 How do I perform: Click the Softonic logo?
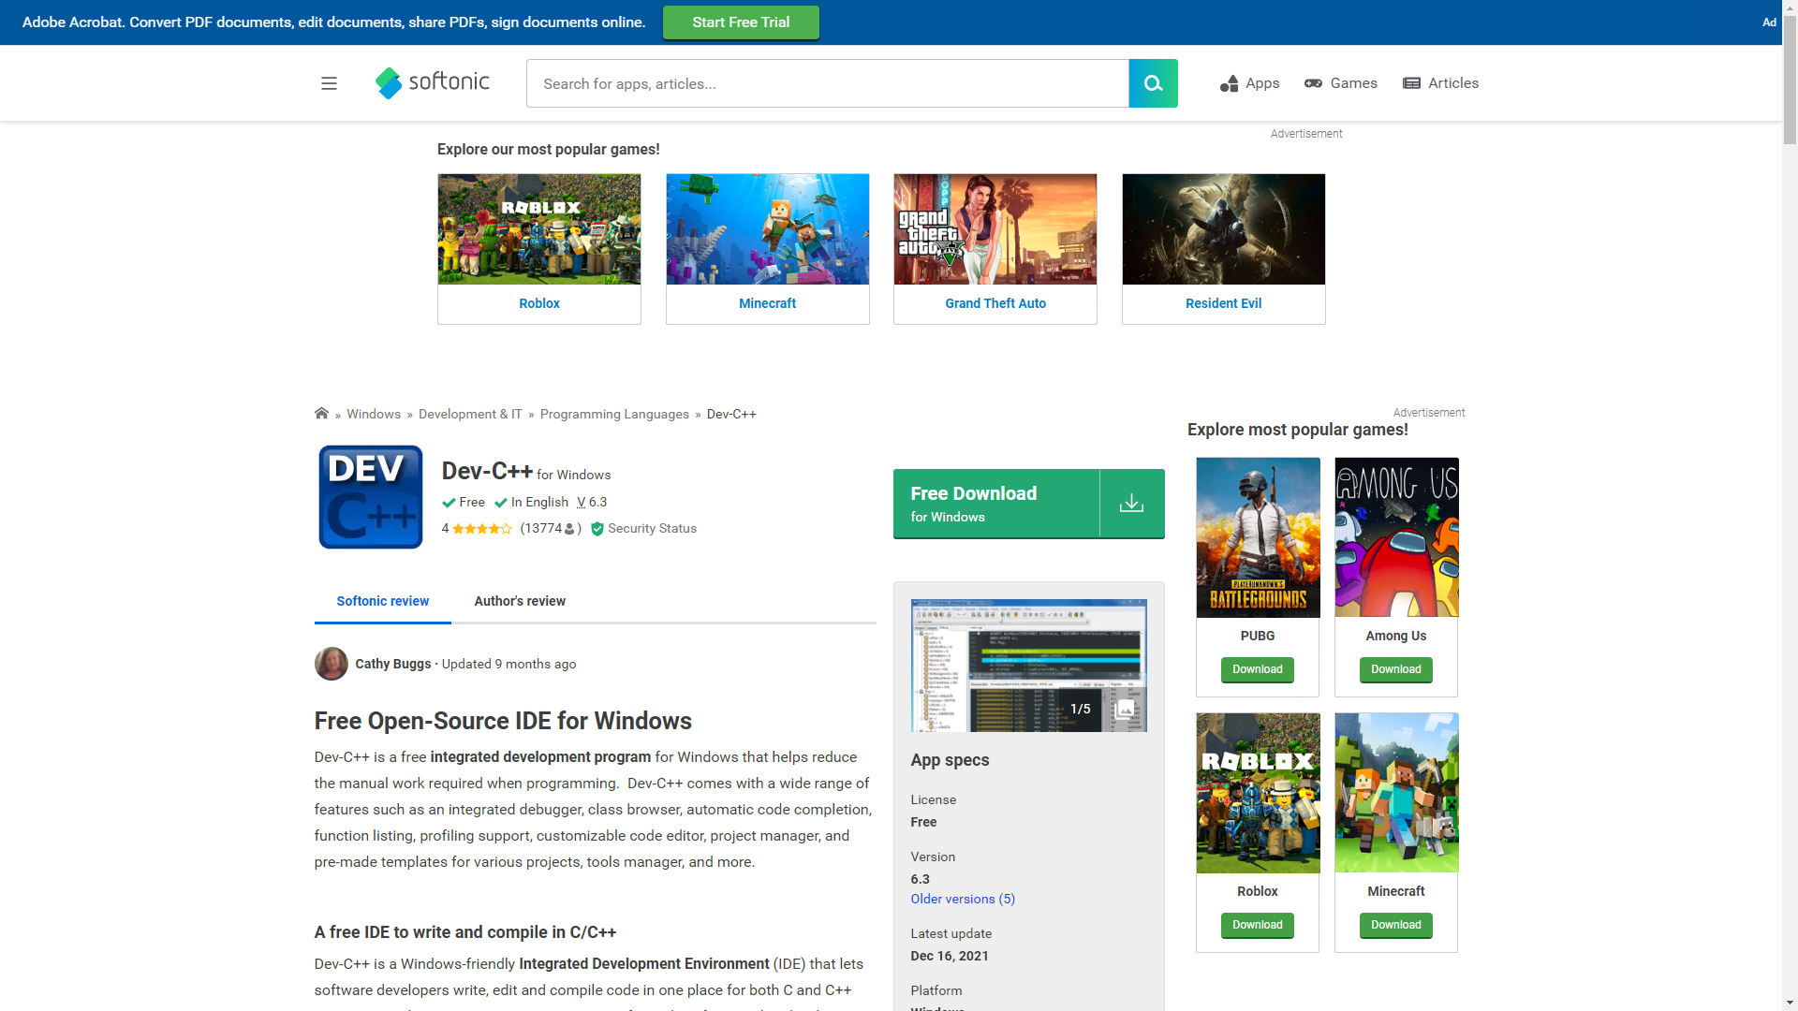[x=433, y=82]
